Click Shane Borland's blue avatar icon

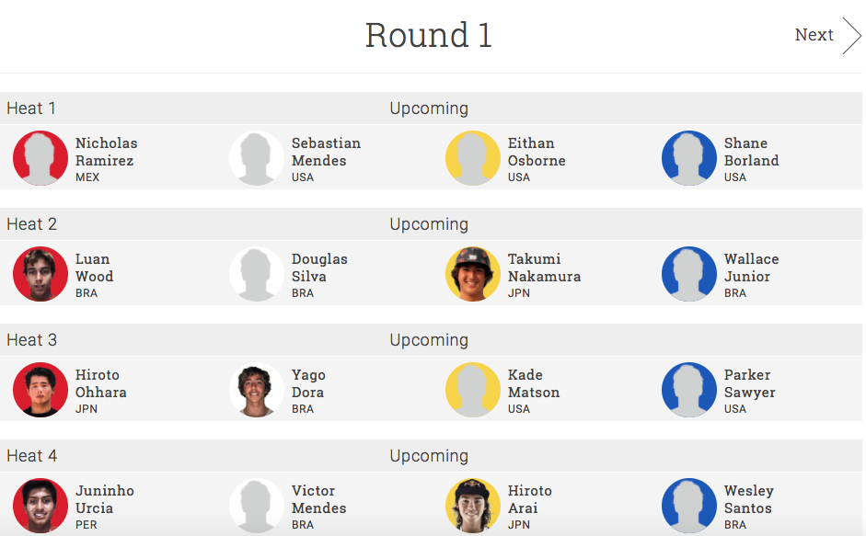[689, 158]
